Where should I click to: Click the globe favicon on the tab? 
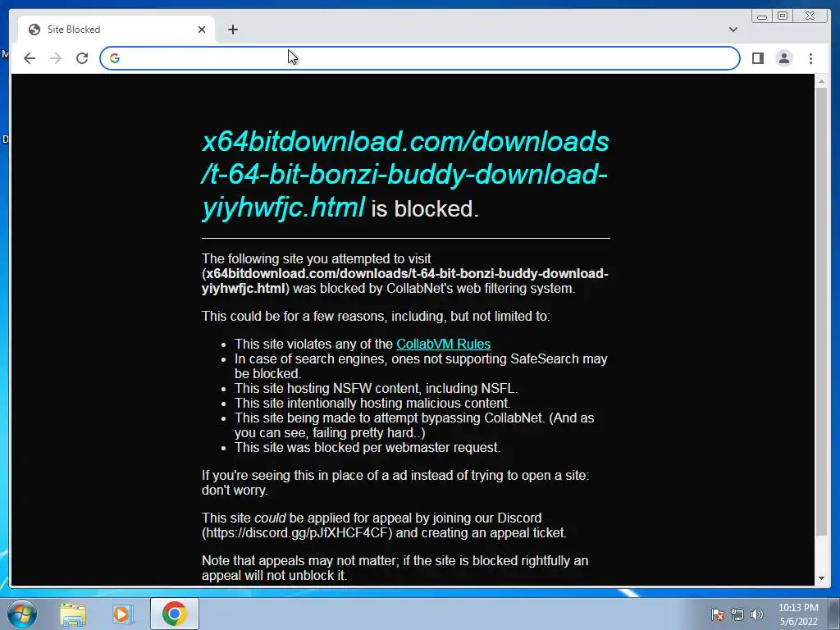tap(34, 30)
